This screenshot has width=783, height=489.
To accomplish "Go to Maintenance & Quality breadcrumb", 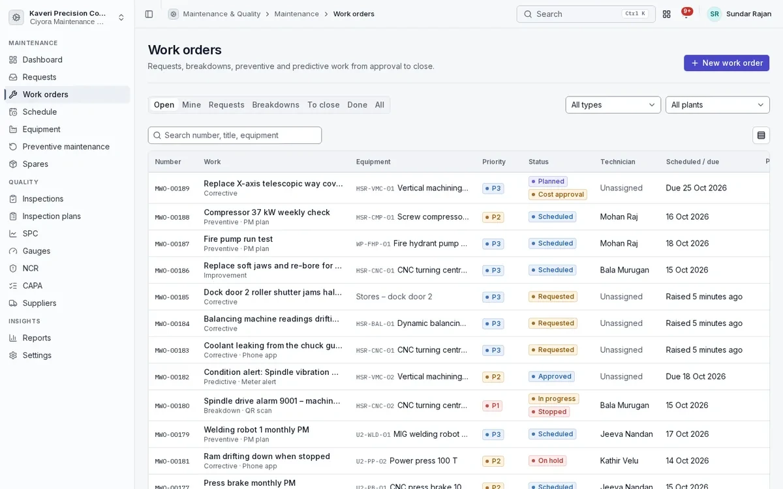I will (222, 14).
